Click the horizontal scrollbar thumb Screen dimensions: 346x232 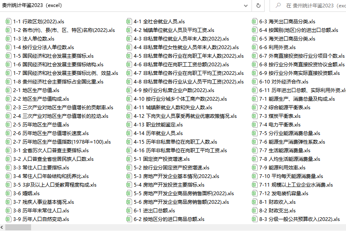pos(18,227)
